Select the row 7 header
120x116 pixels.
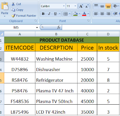[2, 99]
